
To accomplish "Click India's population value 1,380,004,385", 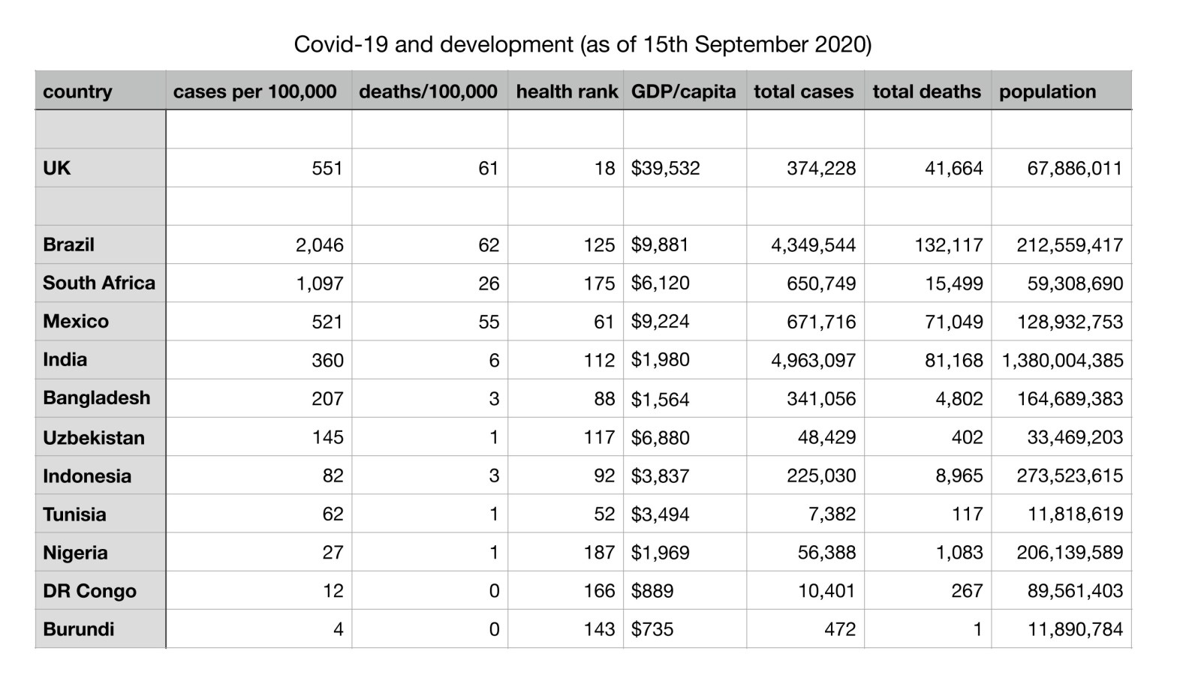I will 1061,360.
